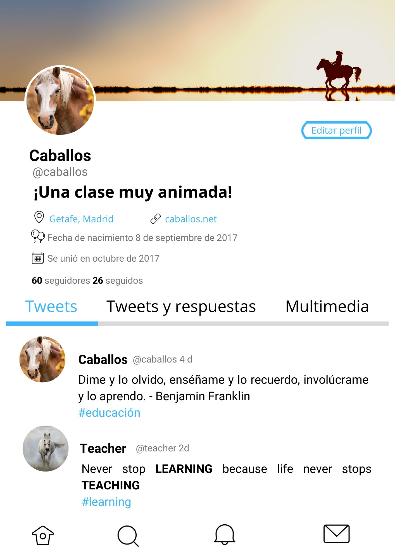Click the calendar joined-date icon
The width and height of the screenshot is (395, 559).
coord(38,258)
